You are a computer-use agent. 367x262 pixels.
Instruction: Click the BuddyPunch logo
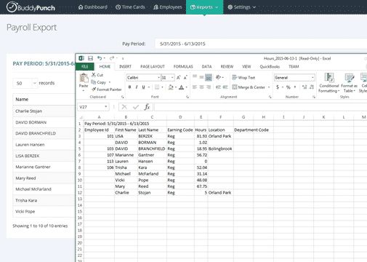(x=31, y=7)
